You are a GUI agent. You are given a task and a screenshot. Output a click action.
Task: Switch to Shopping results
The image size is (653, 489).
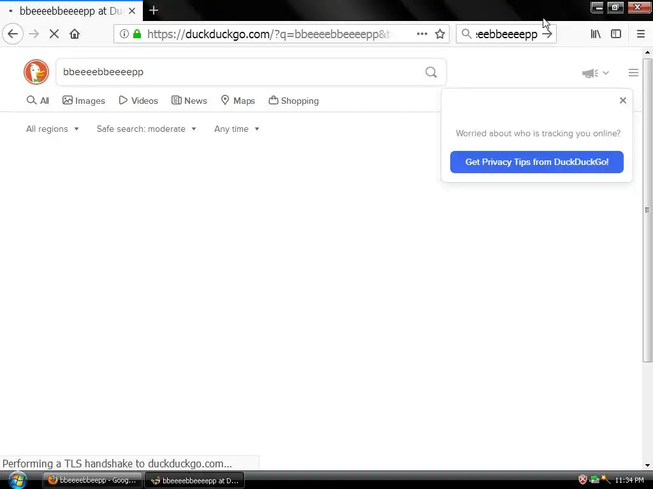[293, 101]
